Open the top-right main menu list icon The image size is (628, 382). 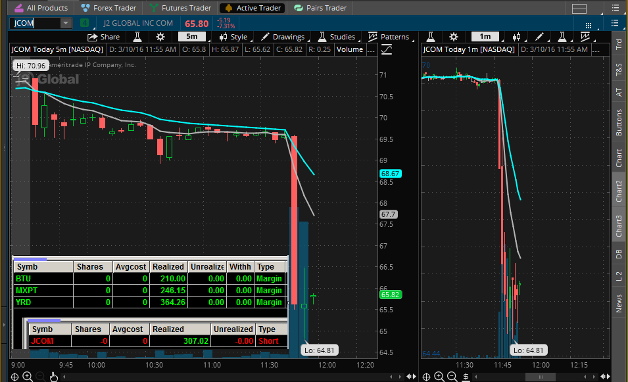click(x=616, y=8)
